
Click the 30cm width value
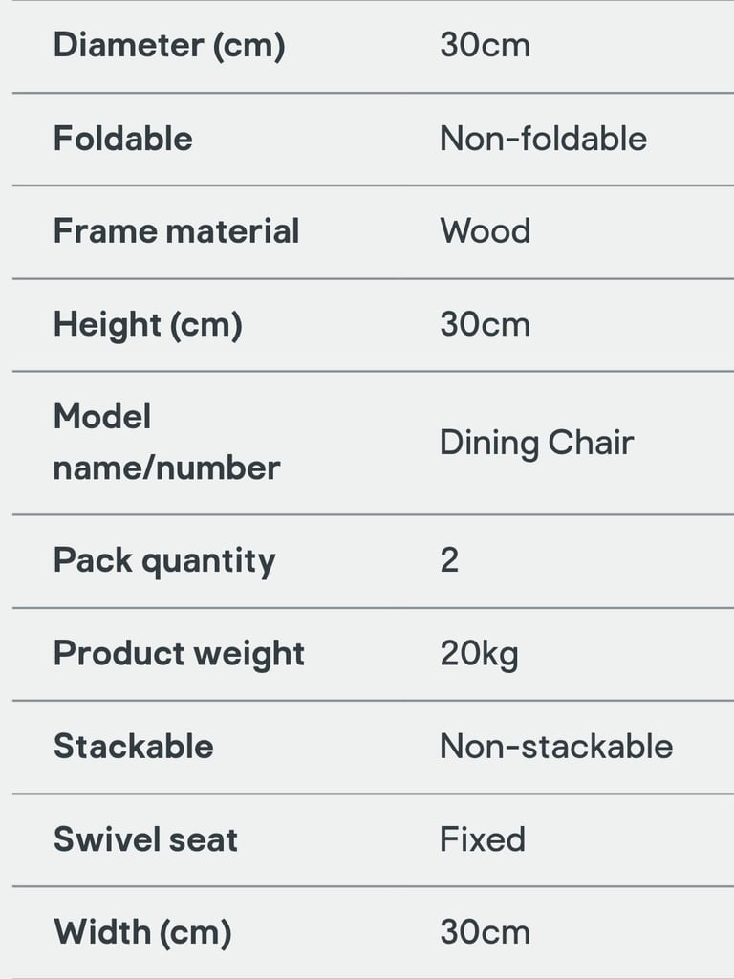click(485, 932)
